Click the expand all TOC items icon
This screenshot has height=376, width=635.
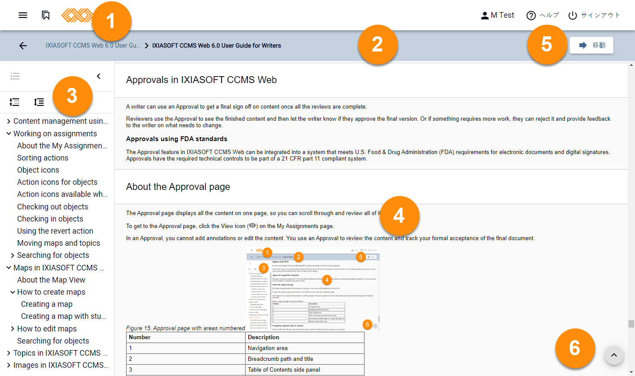pyautogui.click(x=39, y=102)
